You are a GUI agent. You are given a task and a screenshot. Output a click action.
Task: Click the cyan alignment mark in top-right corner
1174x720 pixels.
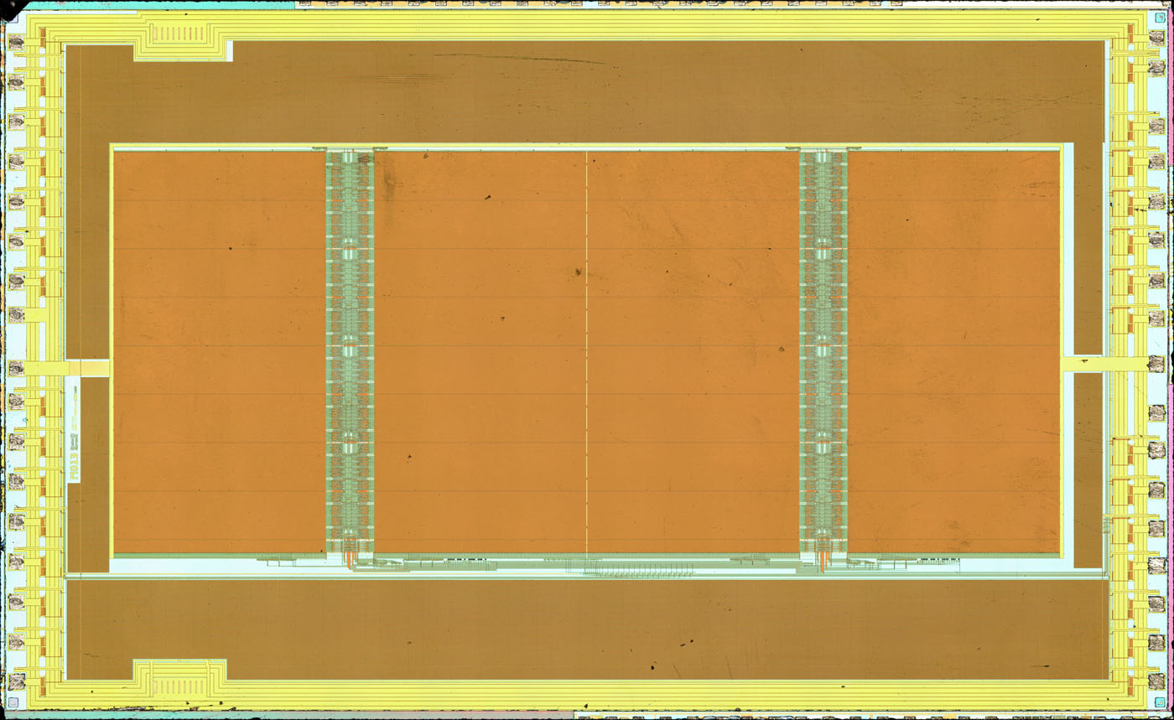point(1160,18)
